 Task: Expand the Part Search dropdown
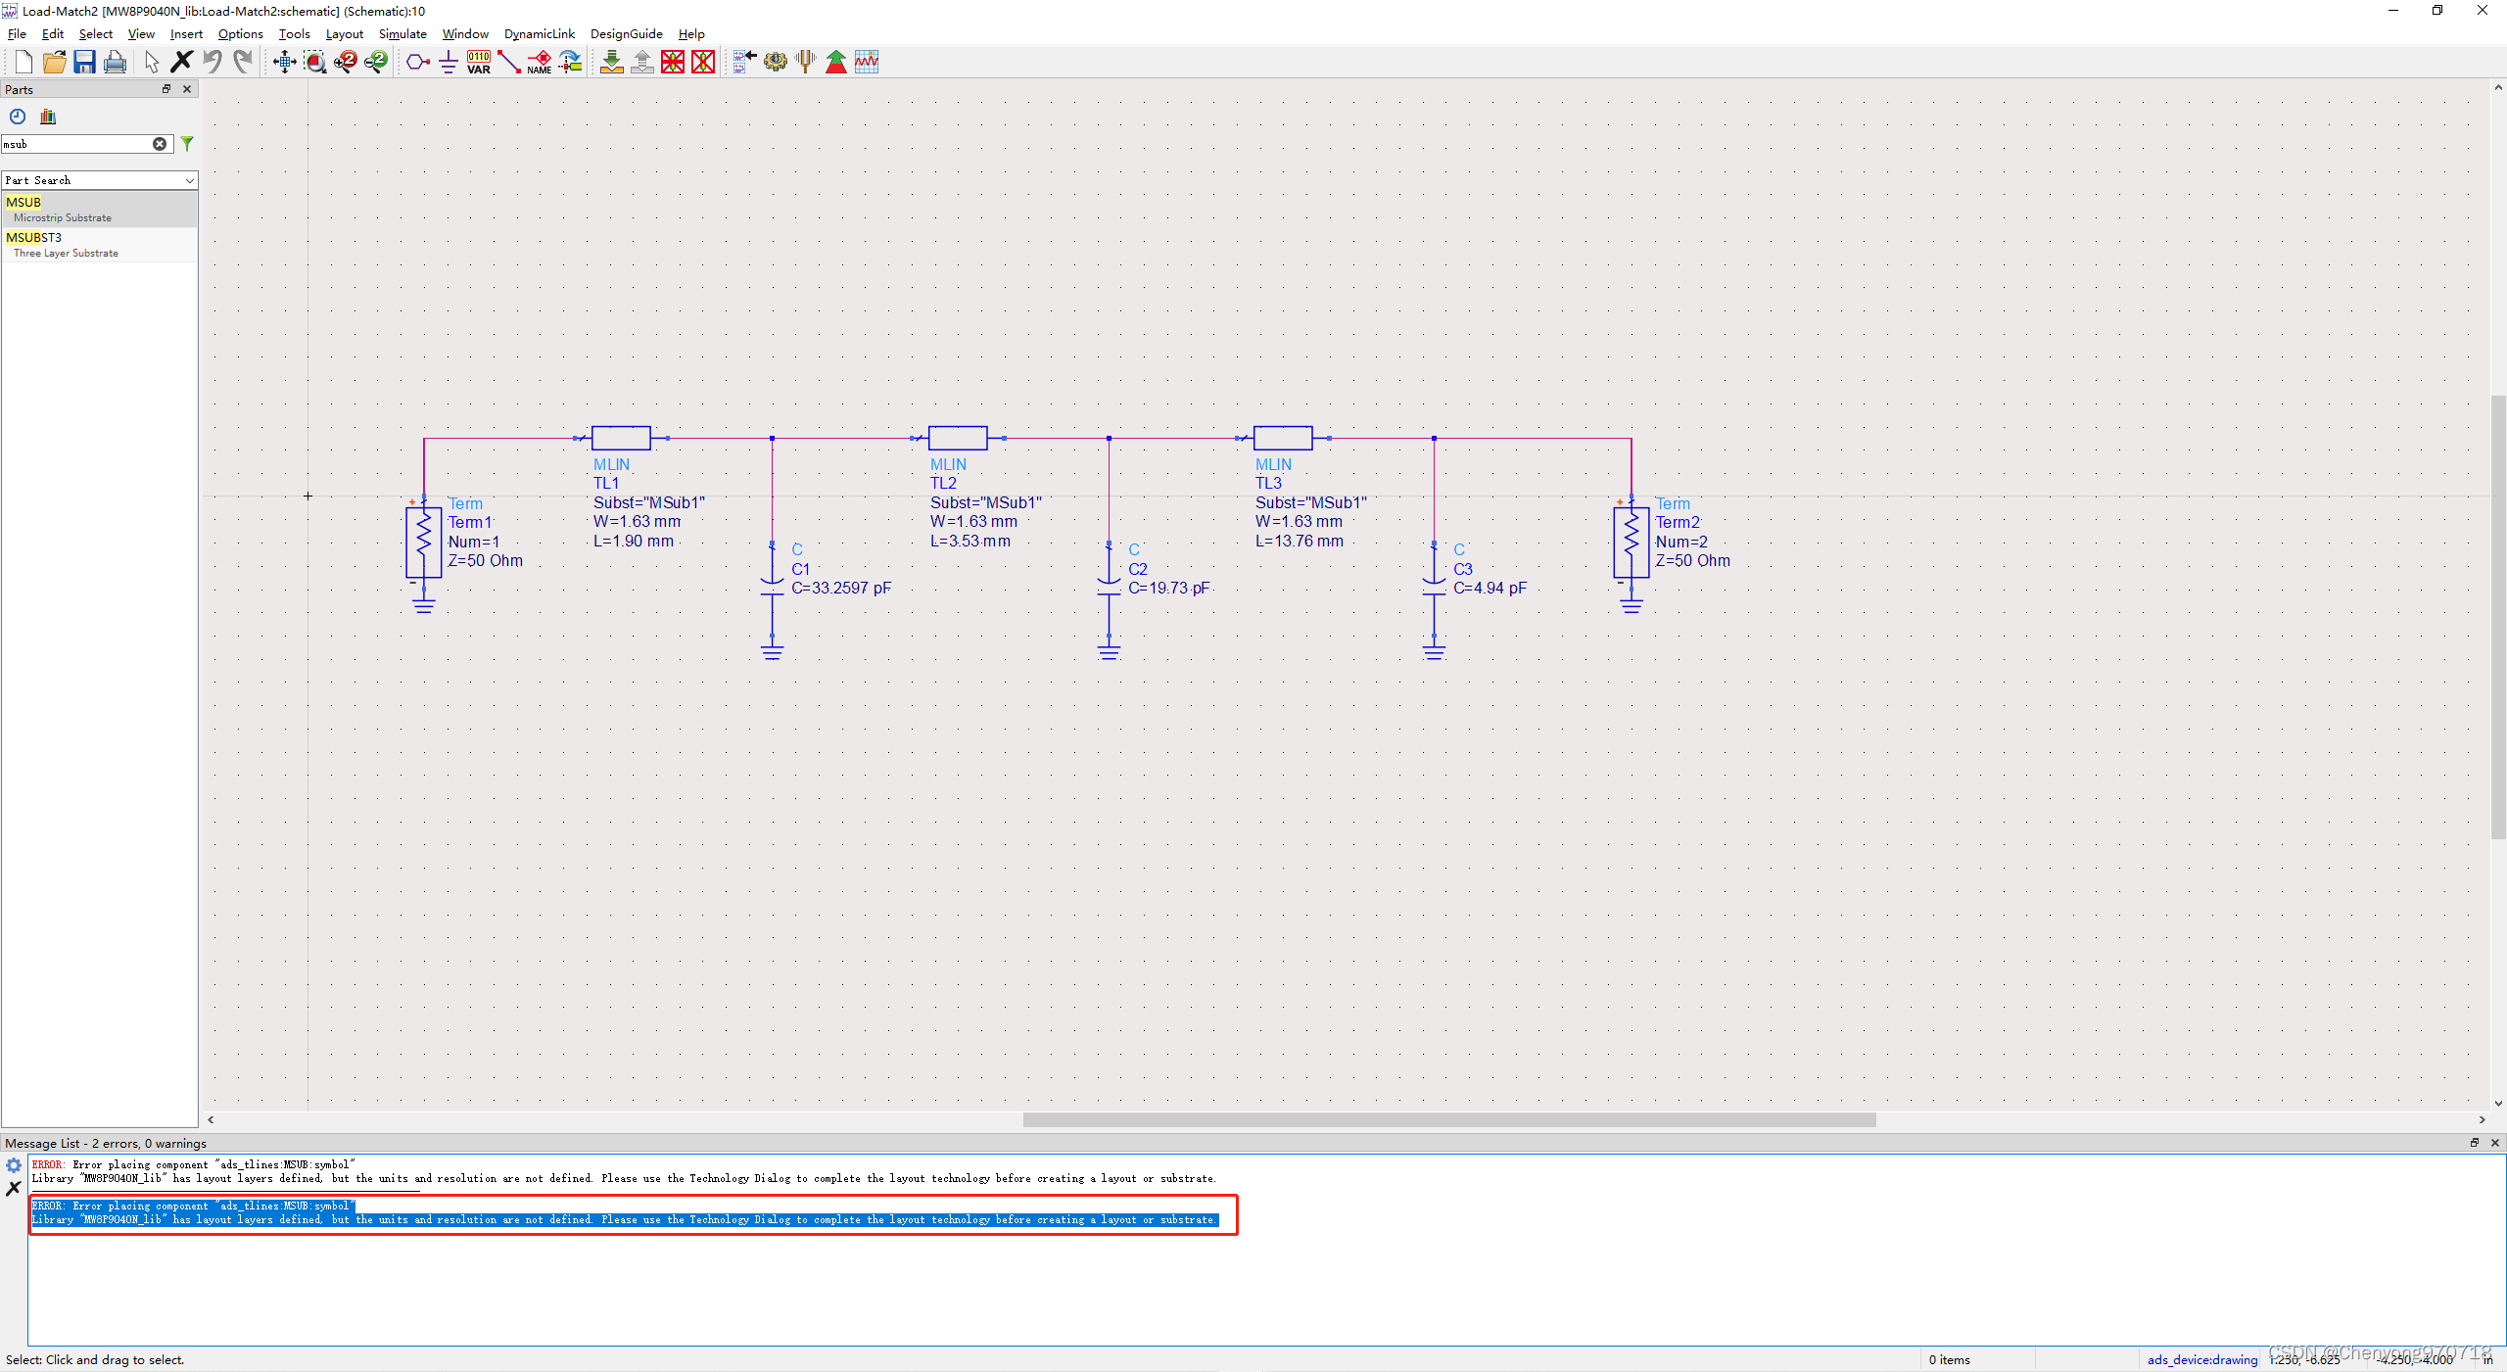point(189,180)
